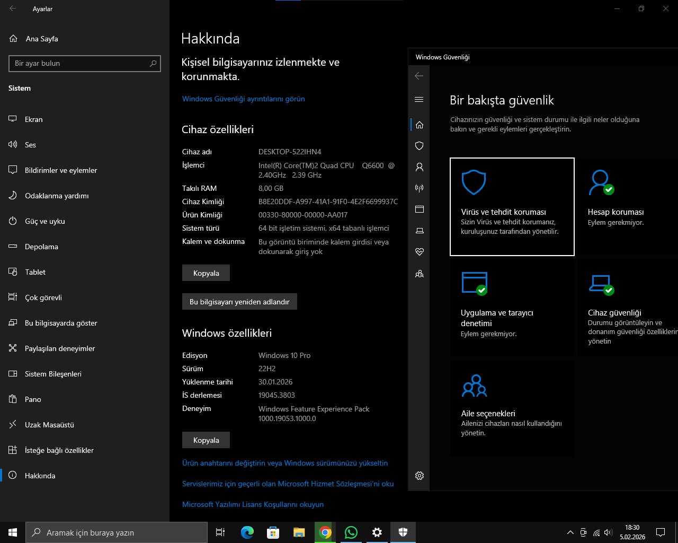Go back with the Ayarlar window back arrow
The image size is (678, 543).
[13, 8]
